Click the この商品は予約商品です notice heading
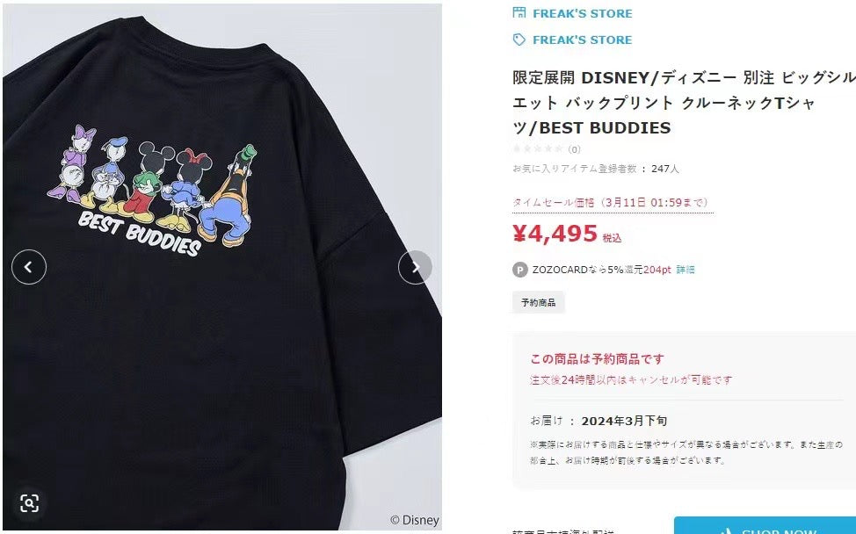Image resolution: width=856 pixels, height=534 pixels. point(598,359)
